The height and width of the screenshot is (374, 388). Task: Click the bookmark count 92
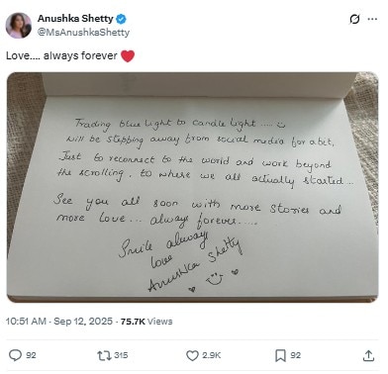tap(295, 355)
